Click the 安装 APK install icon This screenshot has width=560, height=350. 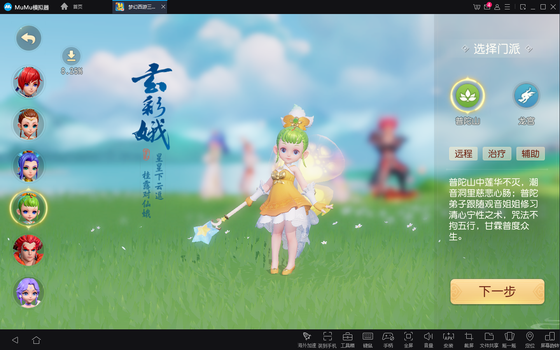(x=449, y=340)
